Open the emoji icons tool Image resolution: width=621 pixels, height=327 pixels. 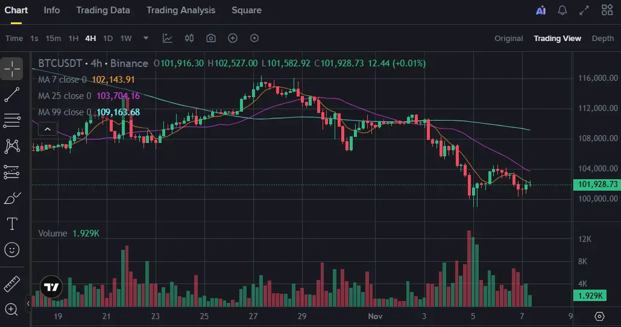click(12, 250)
